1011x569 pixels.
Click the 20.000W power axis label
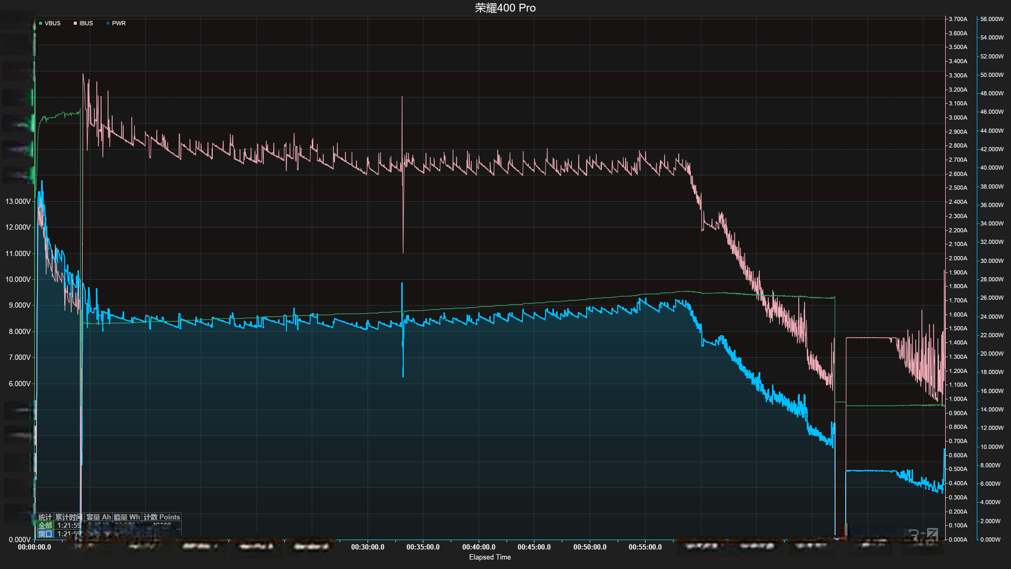(992, 354)
